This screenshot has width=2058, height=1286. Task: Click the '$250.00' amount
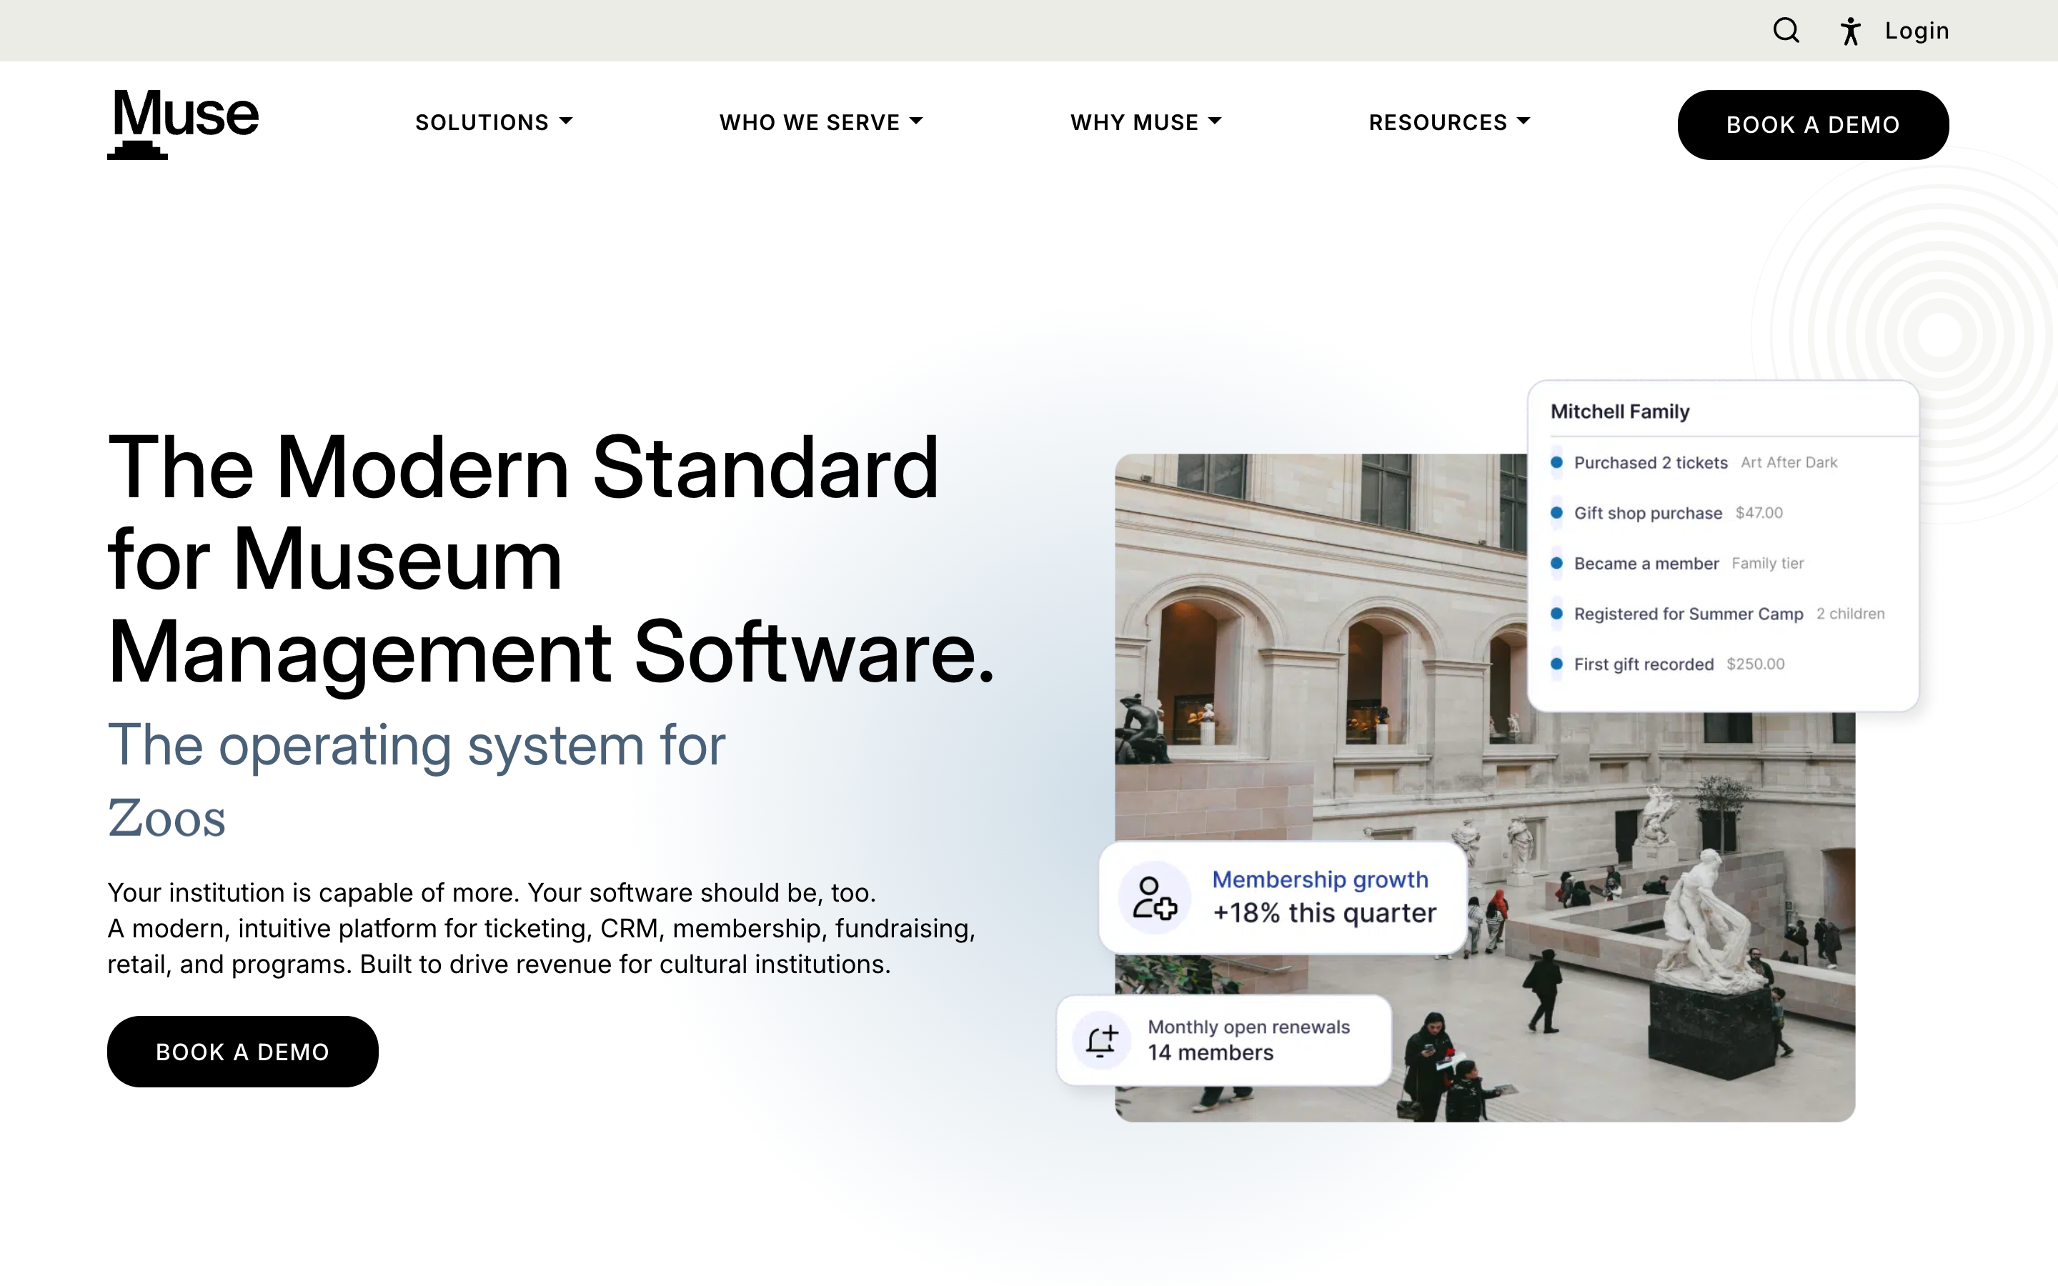point(1755,664)
